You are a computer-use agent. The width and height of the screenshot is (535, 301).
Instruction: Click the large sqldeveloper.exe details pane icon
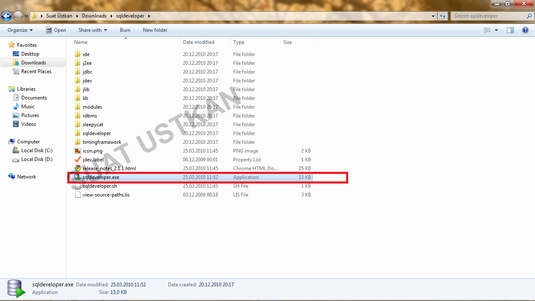pos(16,288)
